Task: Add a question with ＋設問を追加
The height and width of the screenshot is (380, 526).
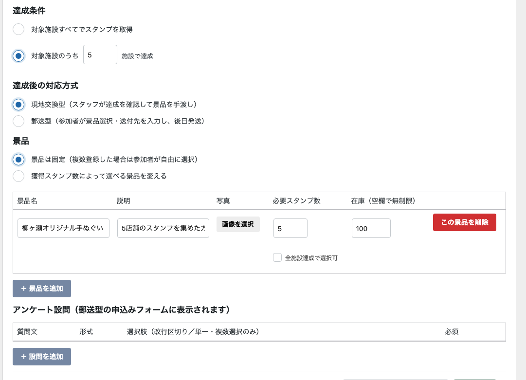Action: pos(42,357)
